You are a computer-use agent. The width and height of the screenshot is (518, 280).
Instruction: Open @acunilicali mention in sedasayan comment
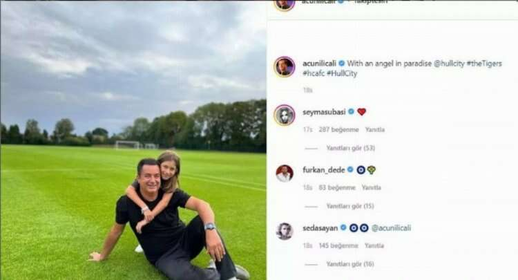tap(391, 227)
